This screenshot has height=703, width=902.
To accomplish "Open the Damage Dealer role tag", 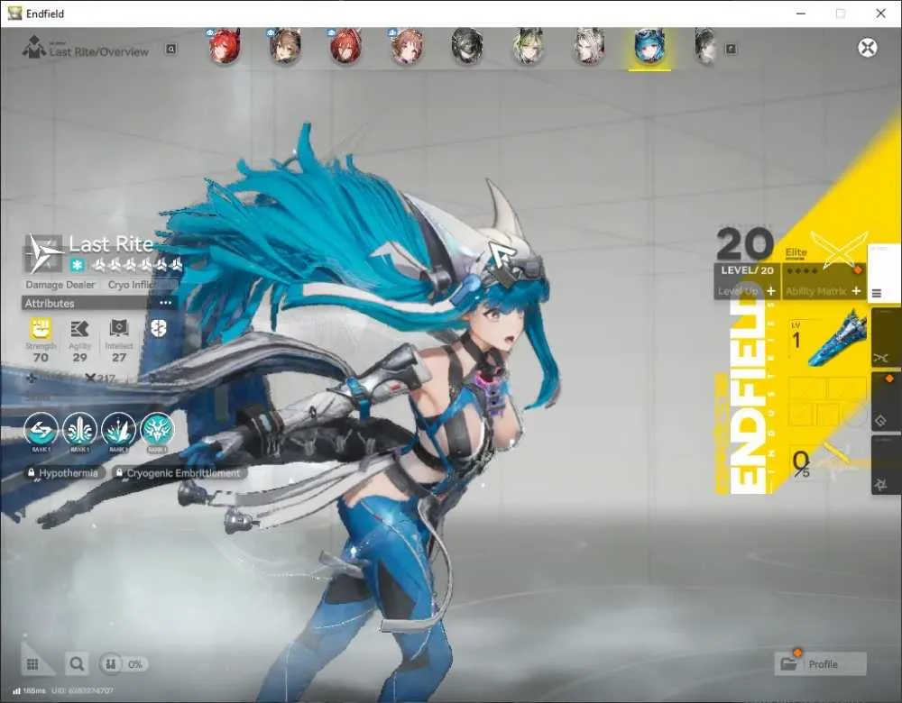I will pos(60,285).
